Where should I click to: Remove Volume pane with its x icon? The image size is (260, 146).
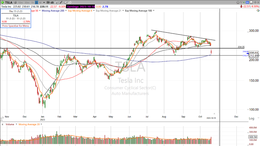pyautogui.click(x=2, y=124)
